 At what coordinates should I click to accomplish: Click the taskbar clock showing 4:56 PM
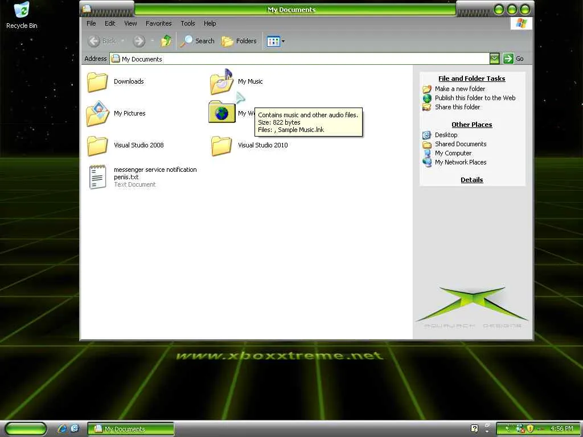pos(562,428)
